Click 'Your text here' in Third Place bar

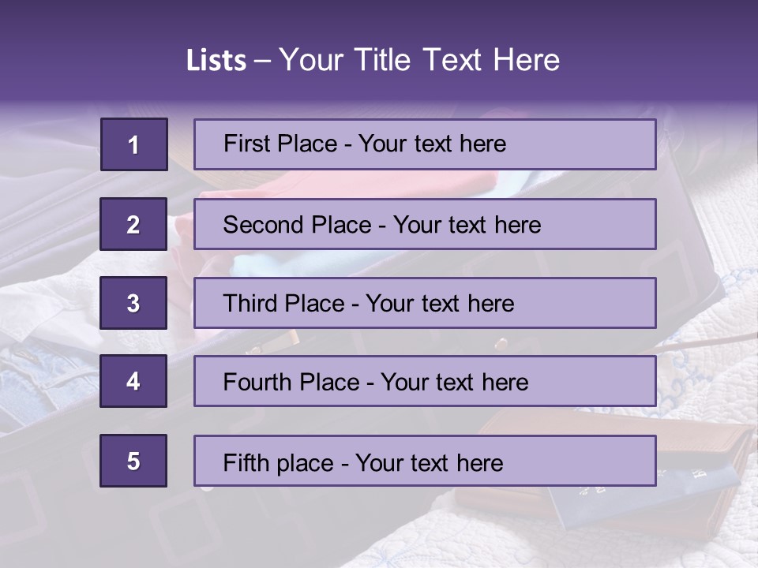440,304
